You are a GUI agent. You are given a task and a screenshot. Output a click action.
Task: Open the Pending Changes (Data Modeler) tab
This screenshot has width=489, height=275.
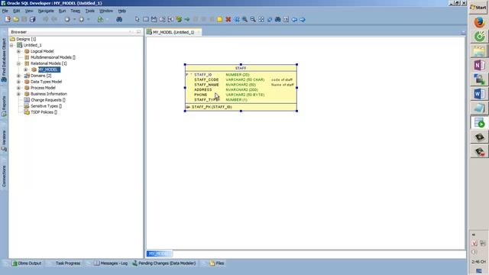tap(164, 264)
